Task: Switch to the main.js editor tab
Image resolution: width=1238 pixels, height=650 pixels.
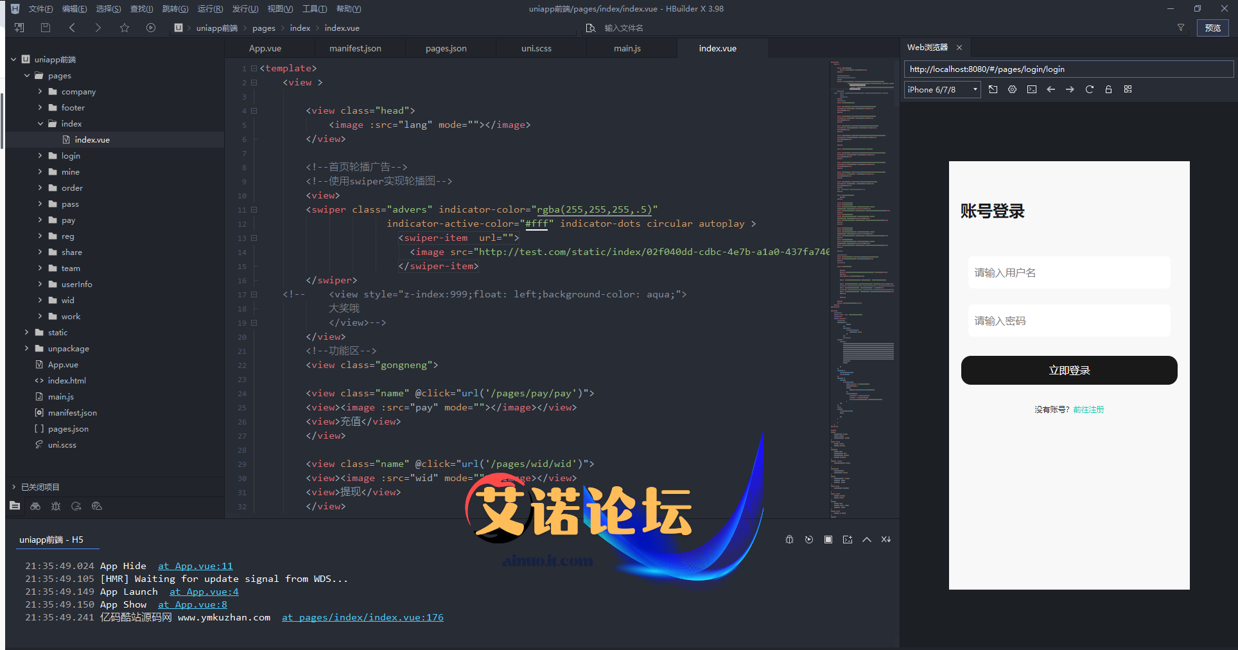Action: (x=627, y=48)
